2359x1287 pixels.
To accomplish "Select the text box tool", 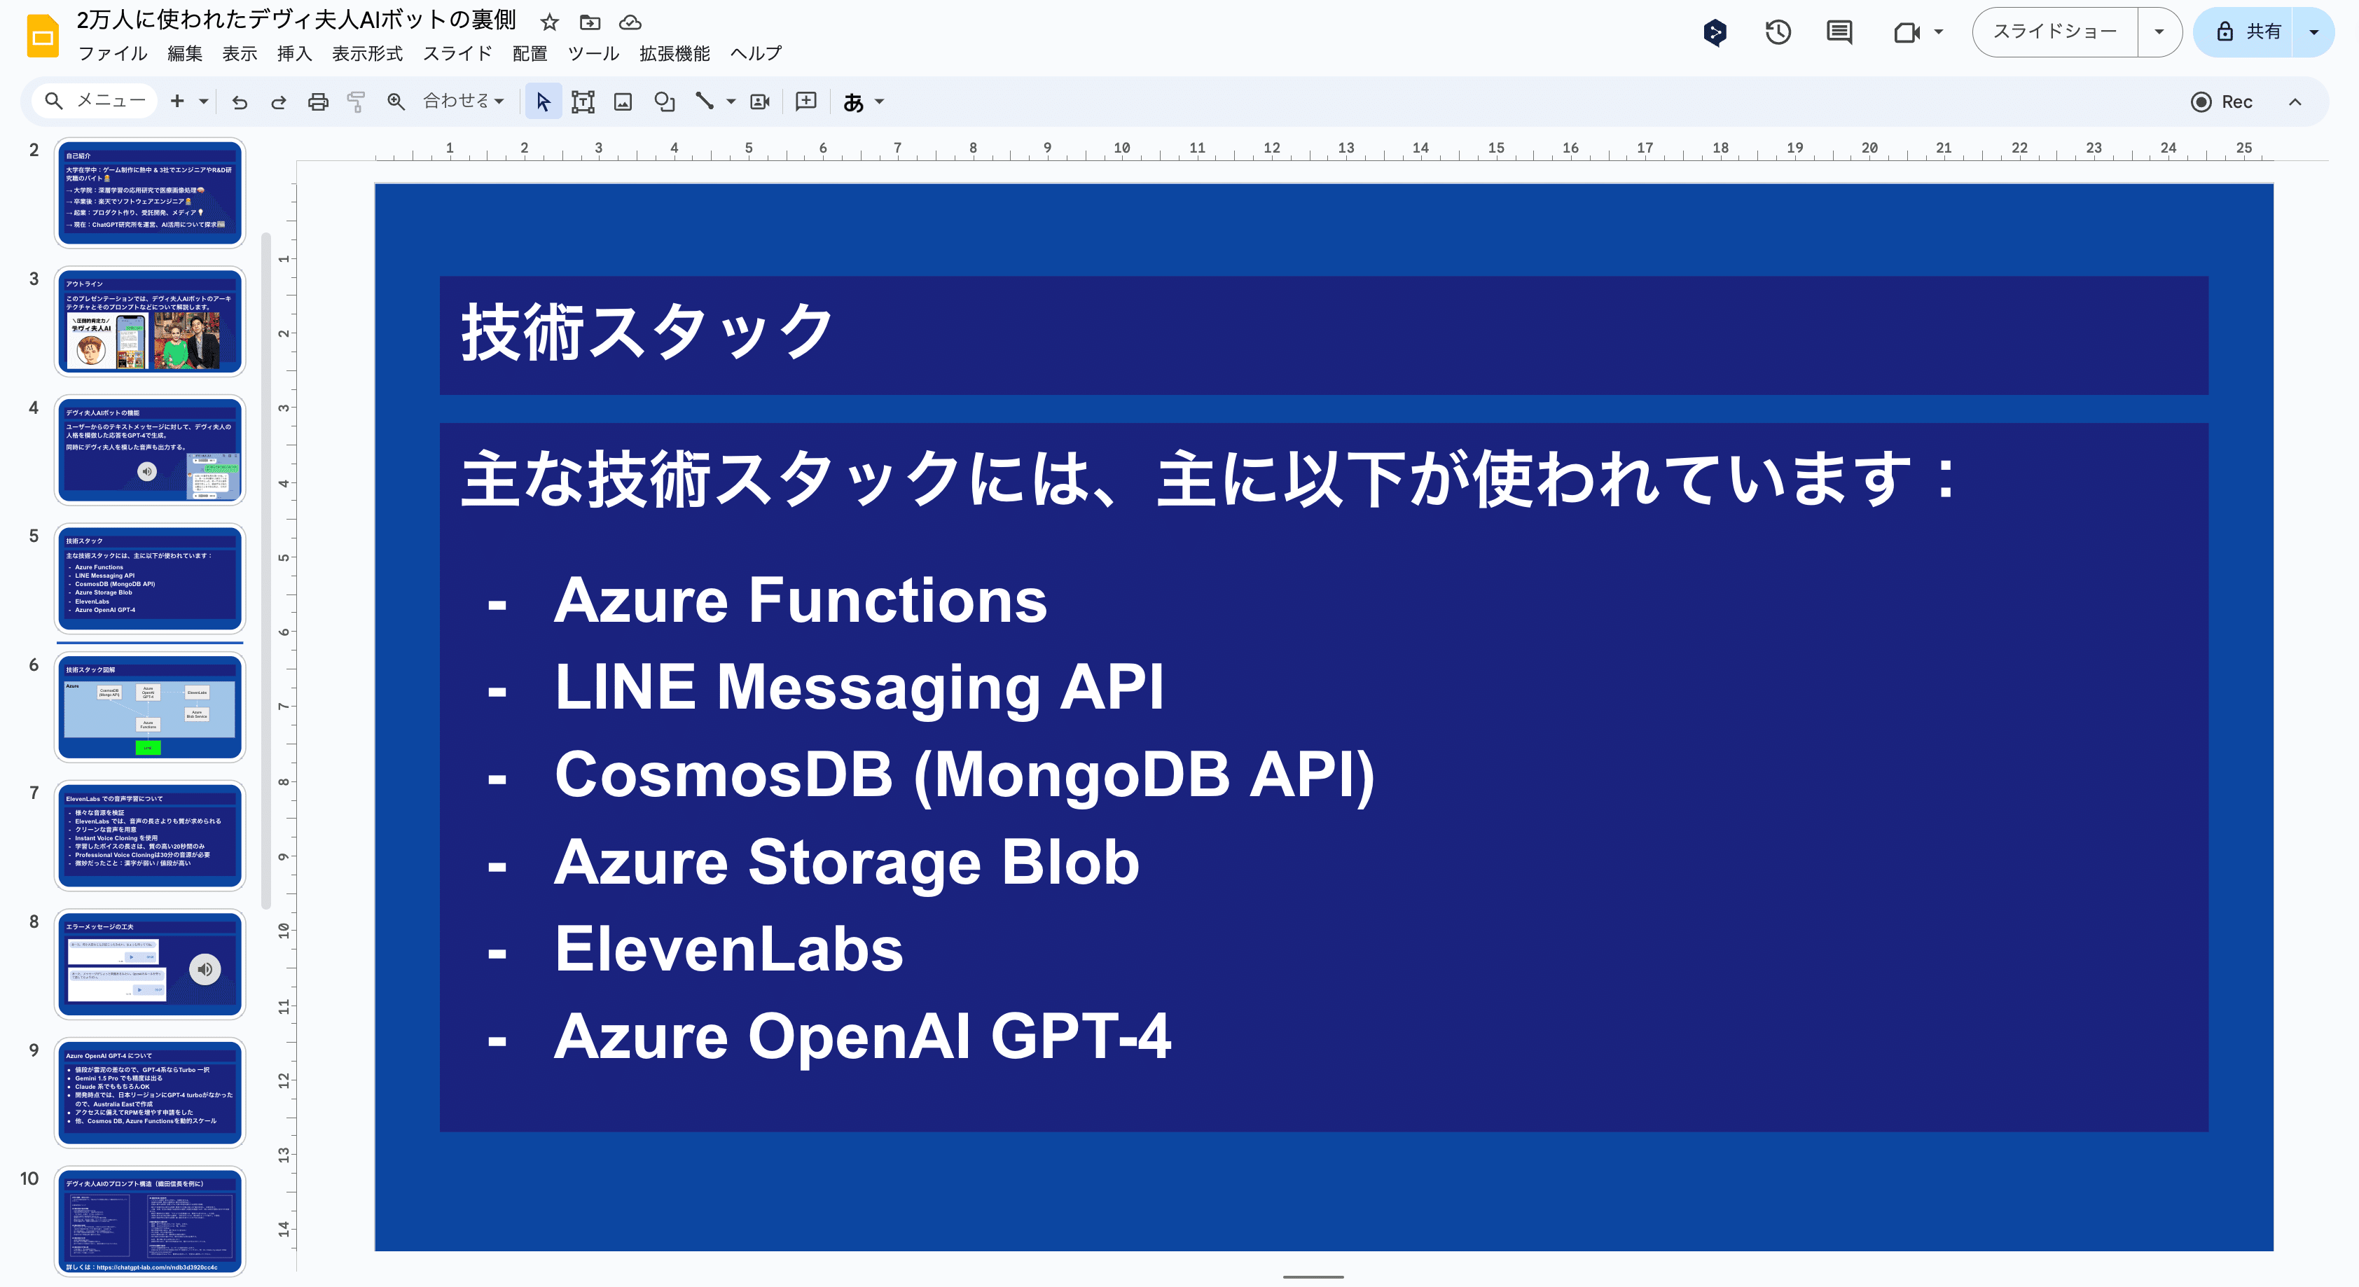I will pos(583,102).
